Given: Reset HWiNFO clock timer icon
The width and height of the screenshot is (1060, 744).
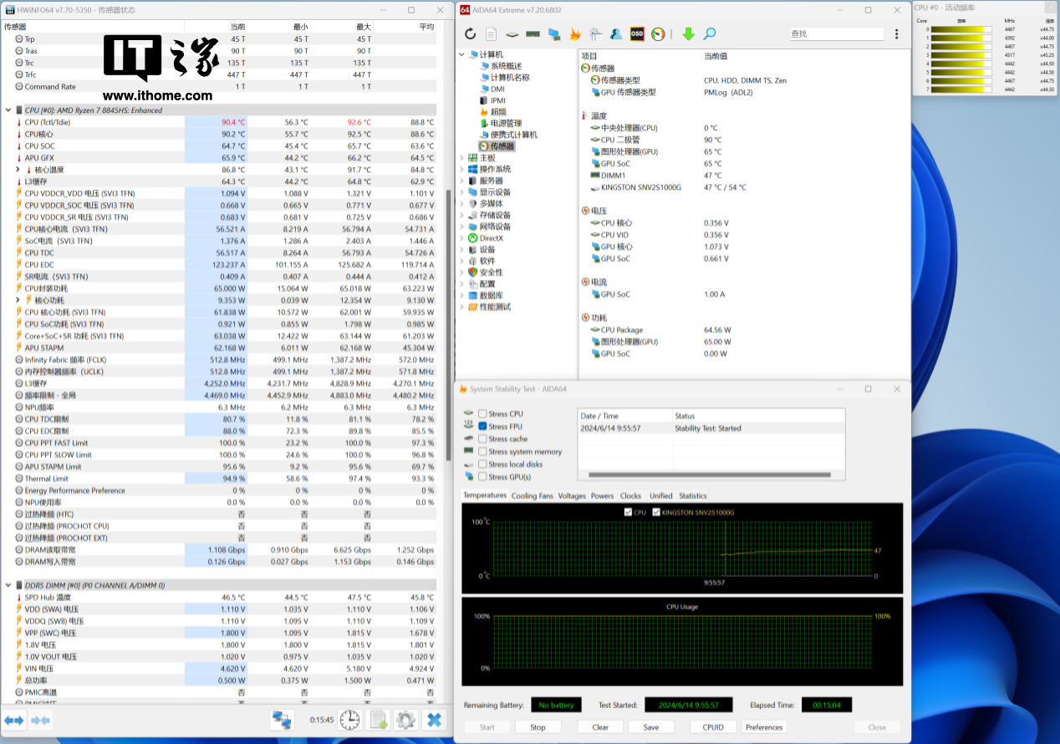Looking at the screenshot, I should click(x=350, y=720).
